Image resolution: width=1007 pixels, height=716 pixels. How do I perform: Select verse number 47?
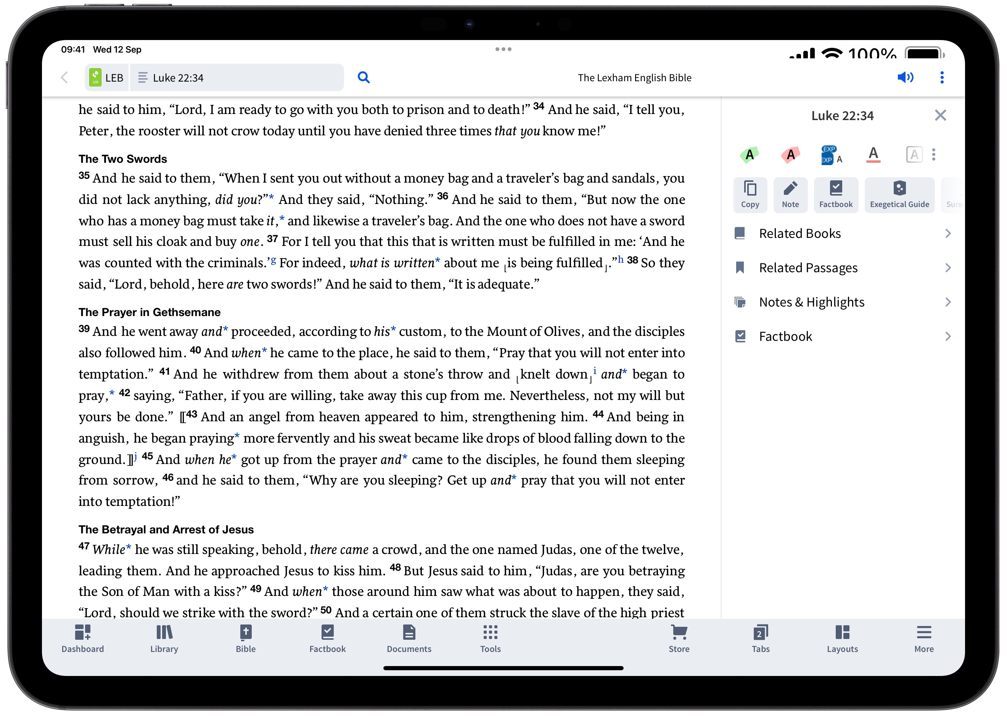point(84,546)
